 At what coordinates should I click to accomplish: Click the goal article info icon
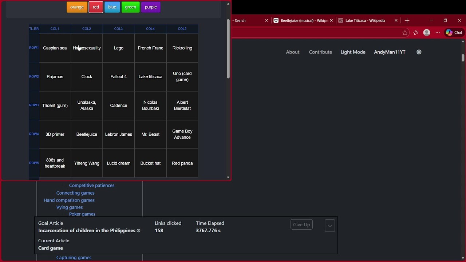138,231
